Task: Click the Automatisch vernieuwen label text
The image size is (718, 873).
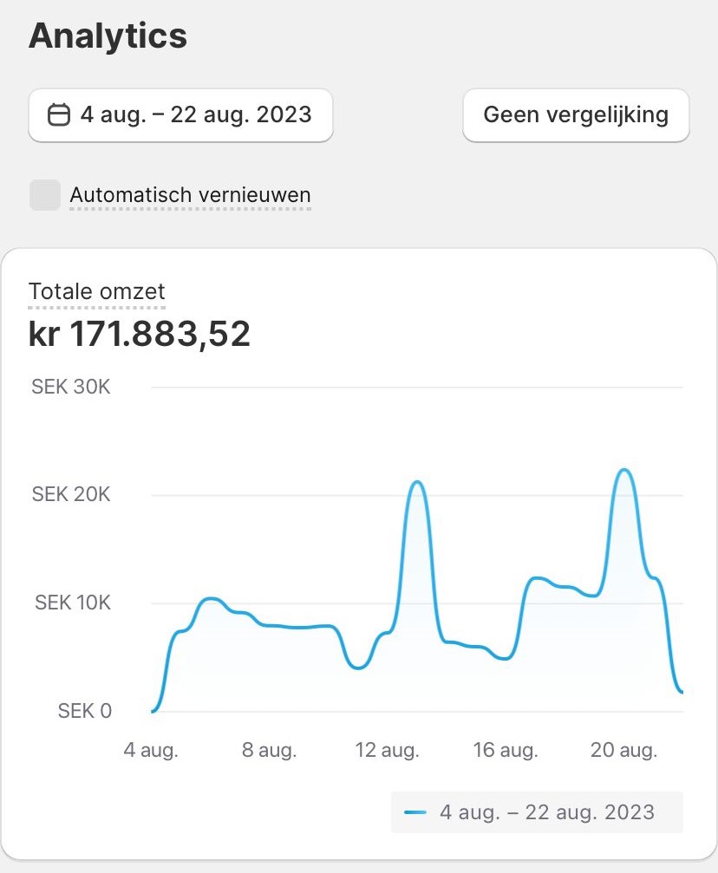Action: 191,195
